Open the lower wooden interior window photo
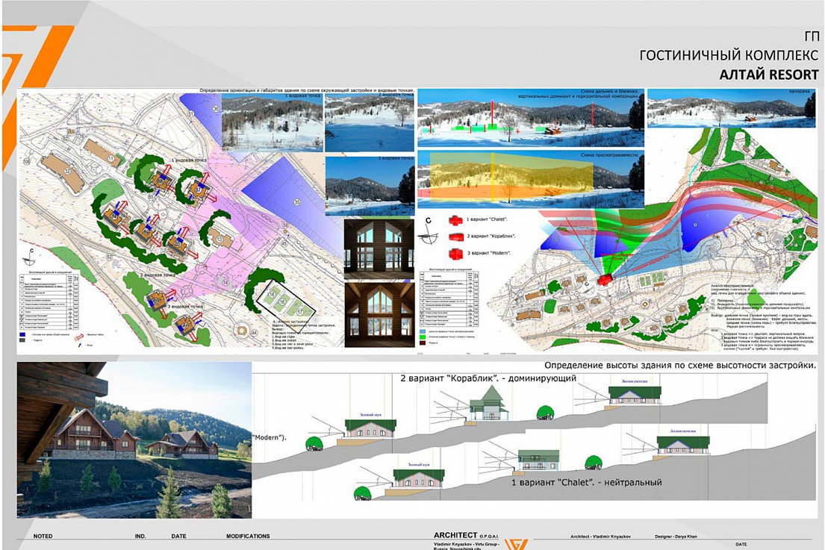 pos(379,314)
